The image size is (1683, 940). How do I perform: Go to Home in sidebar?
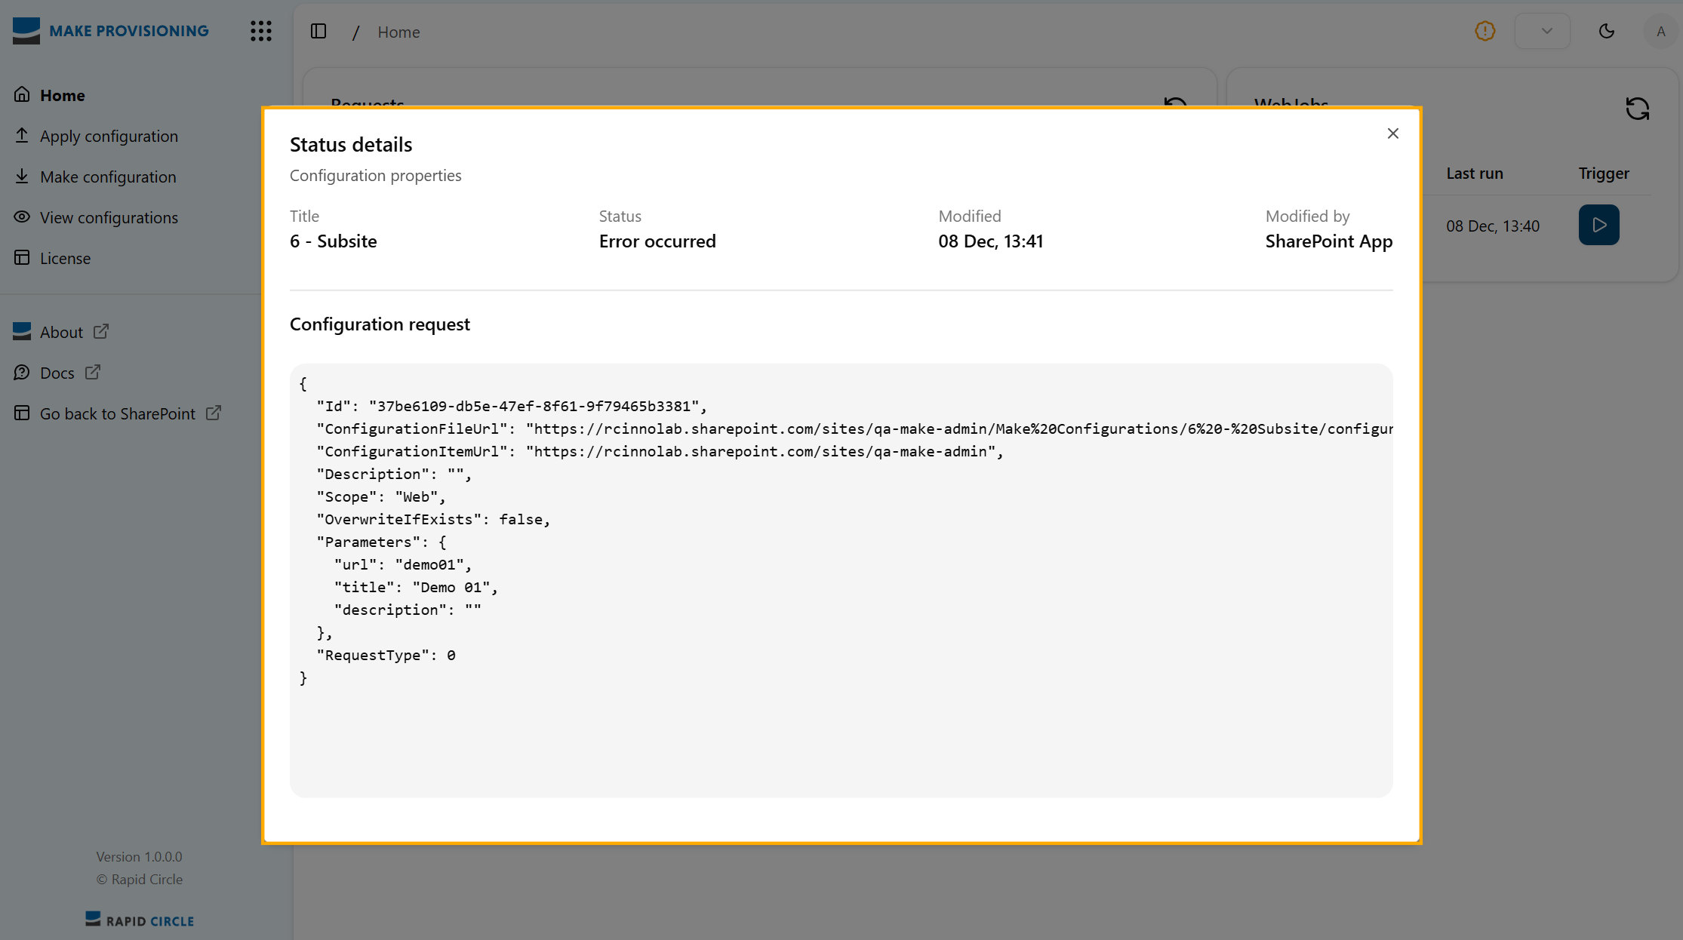62,95
